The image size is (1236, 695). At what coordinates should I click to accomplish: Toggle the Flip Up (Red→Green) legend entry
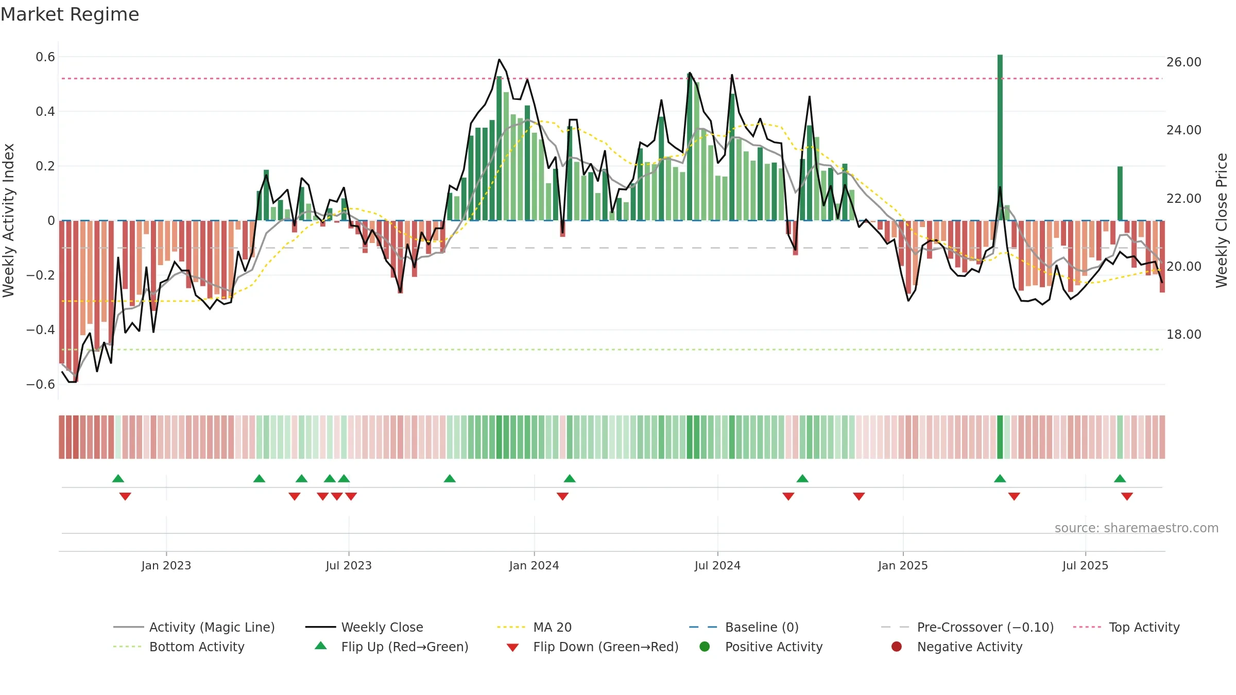point(391,647)
